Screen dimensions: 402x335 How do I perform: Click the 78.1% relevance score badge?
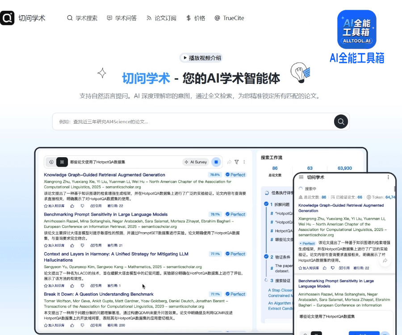tap(215, 214)
